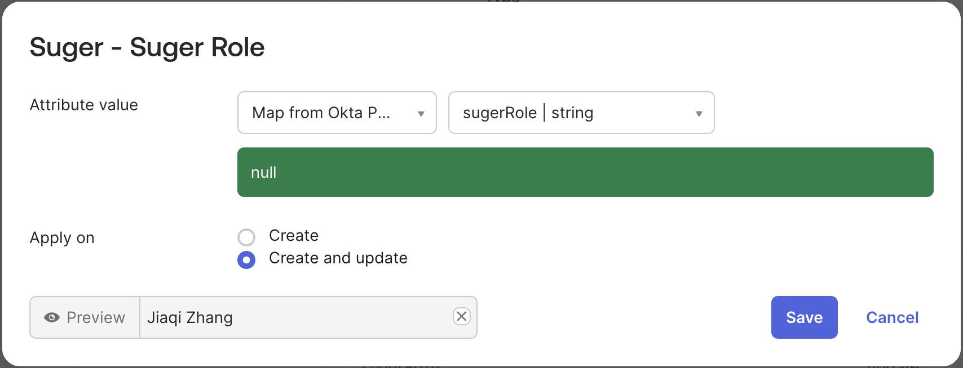Click the Apply on field label

[x=62, y=238]
